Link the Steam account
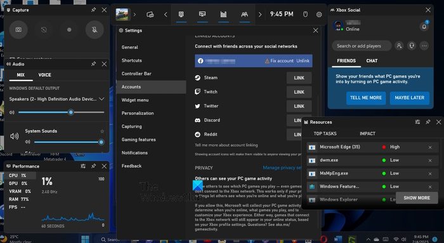 299,78
